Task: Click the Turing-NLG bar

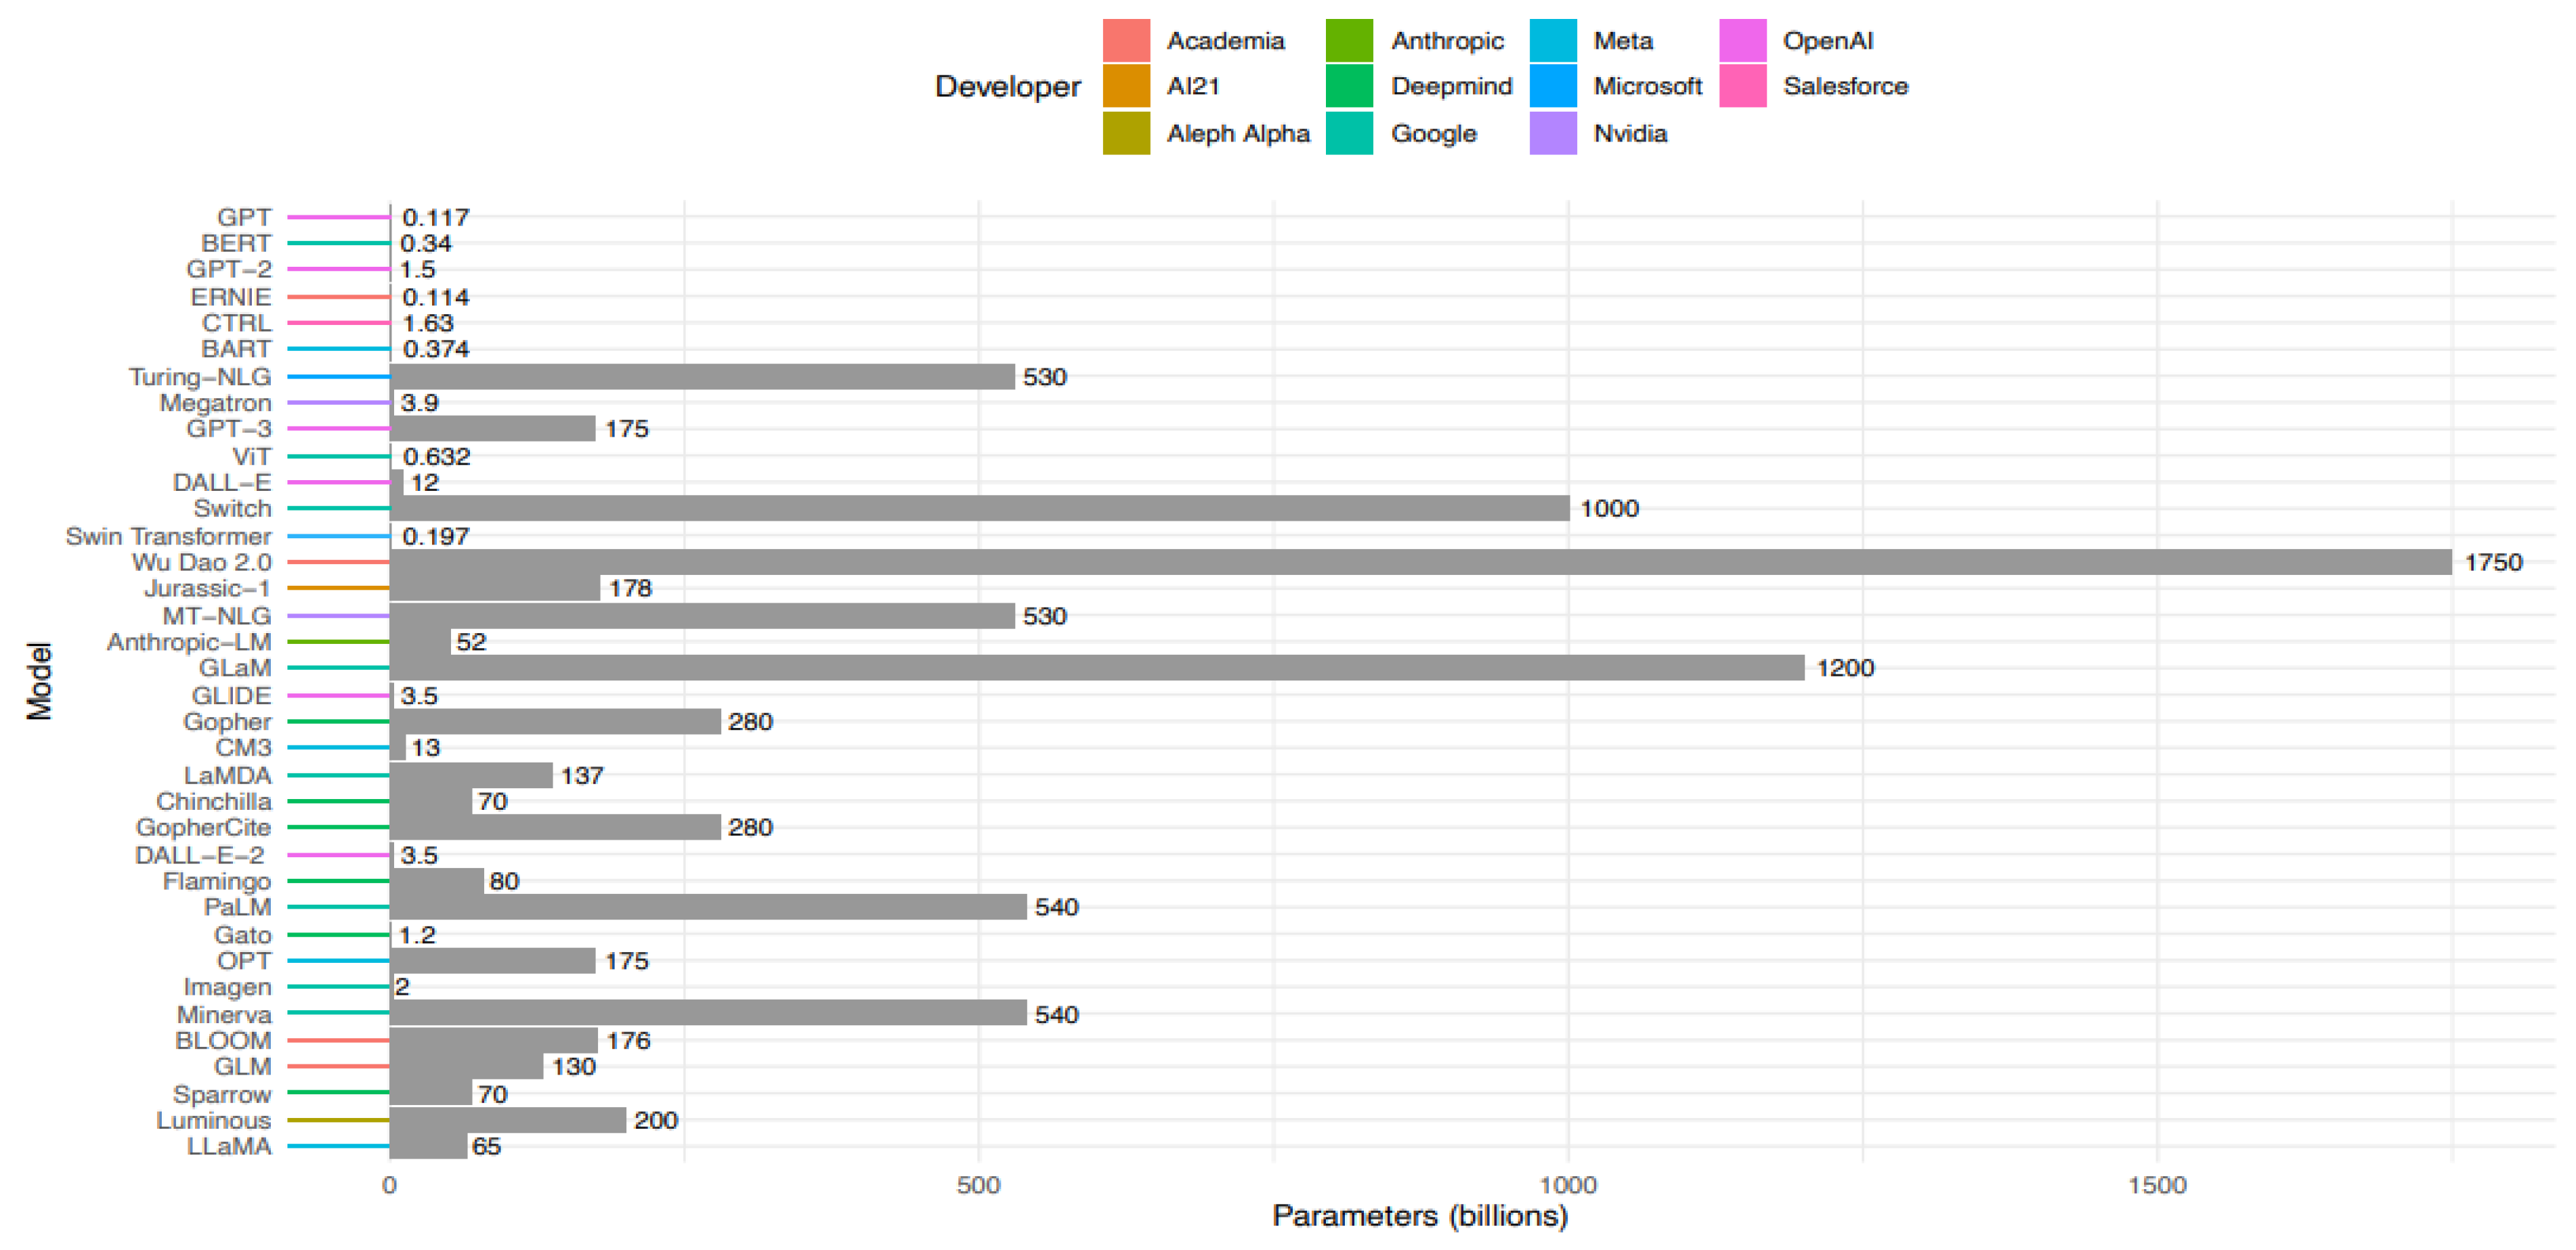Action: 702,377
